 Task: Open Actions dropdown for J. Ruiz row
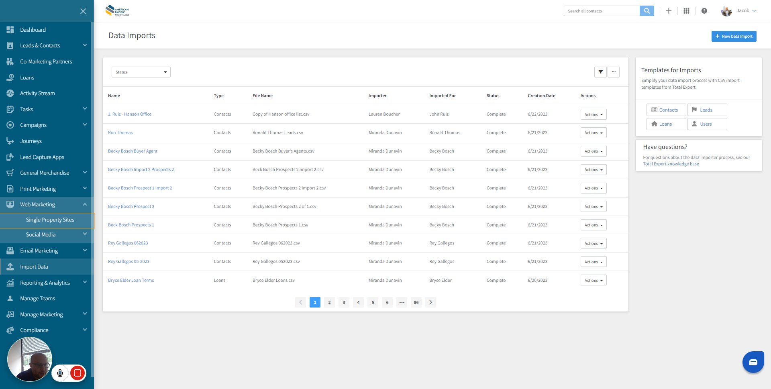point(594,114)
